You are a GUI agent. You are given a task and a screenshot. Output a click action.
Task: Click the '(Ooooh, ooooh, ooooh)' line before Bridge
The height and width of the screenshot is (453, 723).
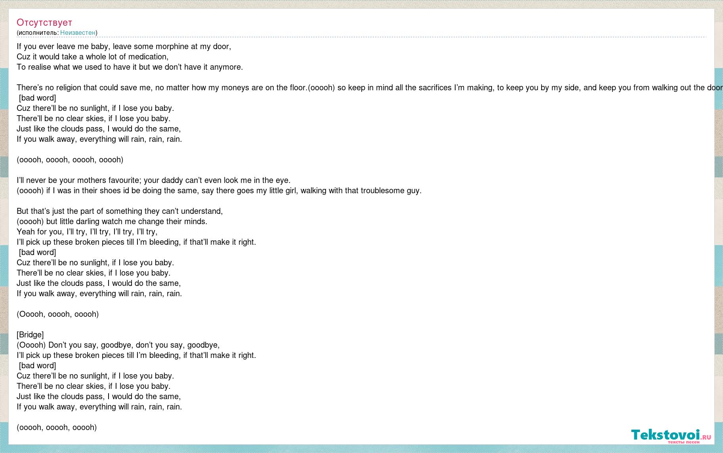[58, 314]
